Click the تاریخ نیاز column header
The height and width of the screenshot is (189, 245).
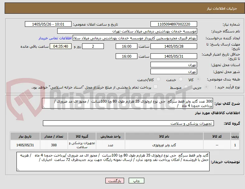click(x=25, y=136)
